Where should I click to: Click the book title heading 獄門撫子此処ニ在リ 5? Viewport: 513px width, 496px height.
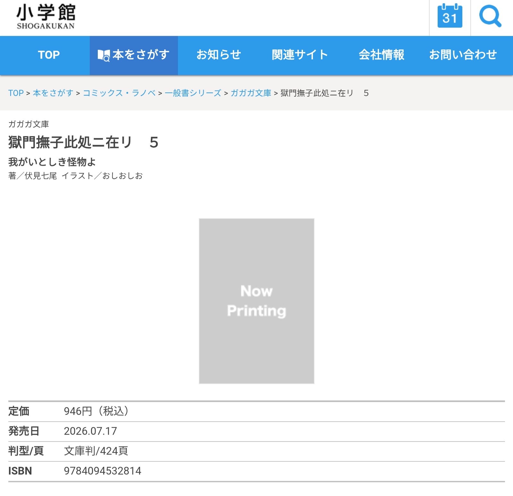(x=83, y=142)
